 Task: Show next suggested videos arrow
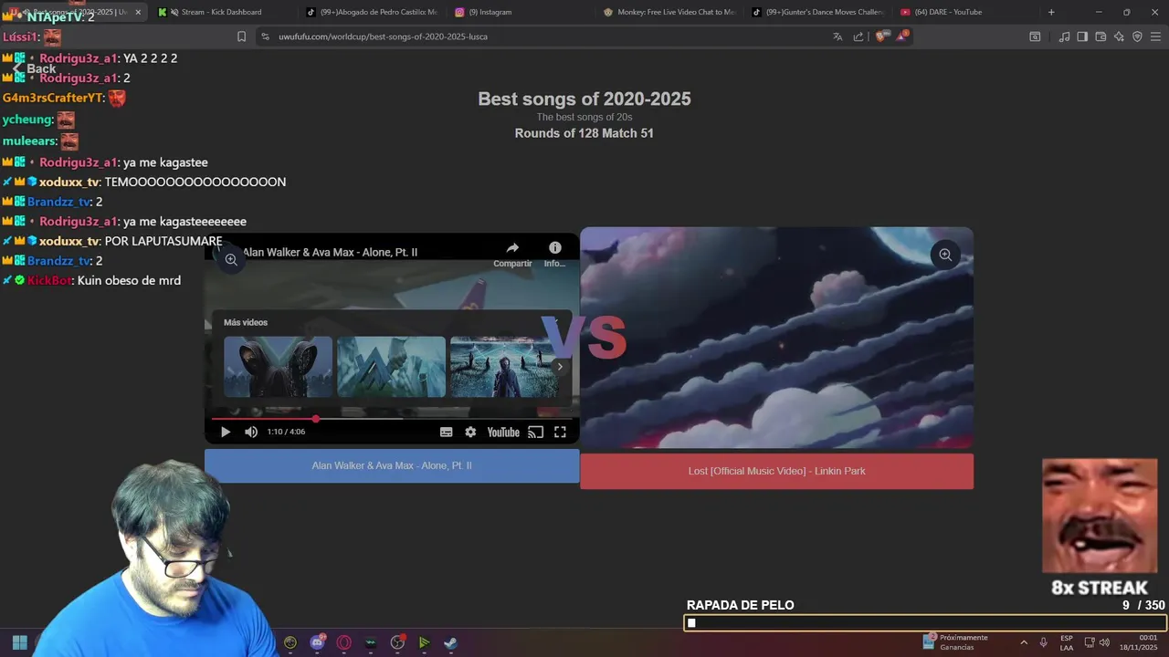point(560,367)
